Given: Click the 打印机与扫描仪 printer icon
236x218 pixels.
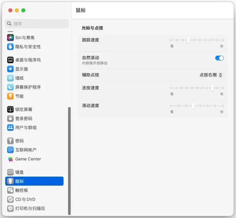Looking at the screenshot, I should 10,208.
